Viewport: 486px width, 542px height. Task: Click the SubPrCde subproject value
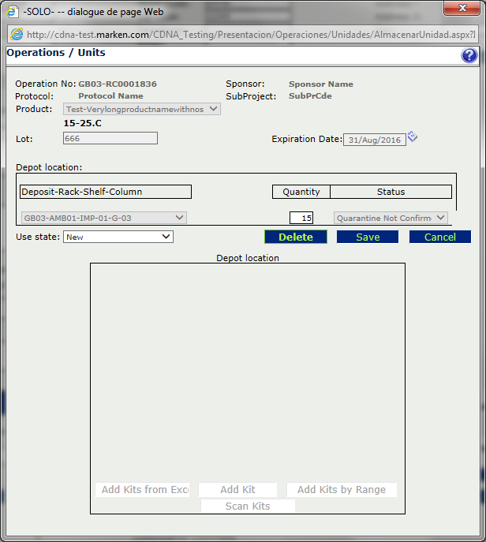click(x=310, y=95)
